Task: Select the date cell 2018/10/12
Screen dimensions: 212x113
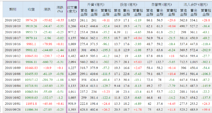Action: coord(13,56)
